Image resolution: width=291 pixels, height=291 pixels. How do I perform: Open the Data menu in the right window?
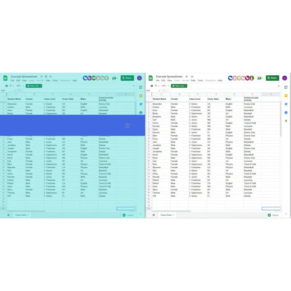pyautogui.click(x=193, y=80)
